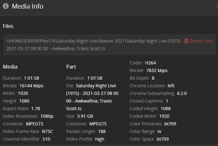Screen dimensions: 218x146
Task: Select the HOMESERVER file path text
Action: (94, 41)
